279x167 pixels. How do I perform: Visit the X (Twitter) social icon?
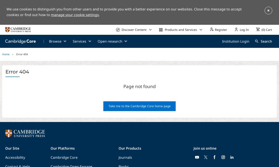[x=206, y=157]
